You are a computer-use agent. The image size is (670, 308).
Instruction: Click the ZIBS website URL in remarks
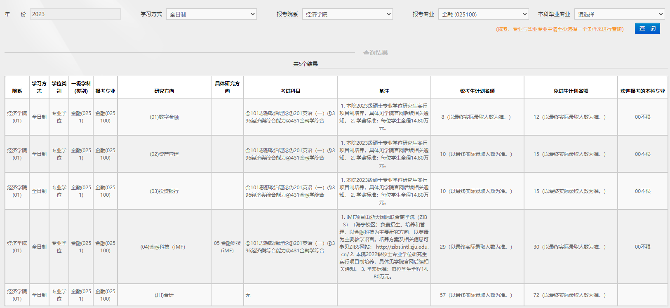[402, 247]
